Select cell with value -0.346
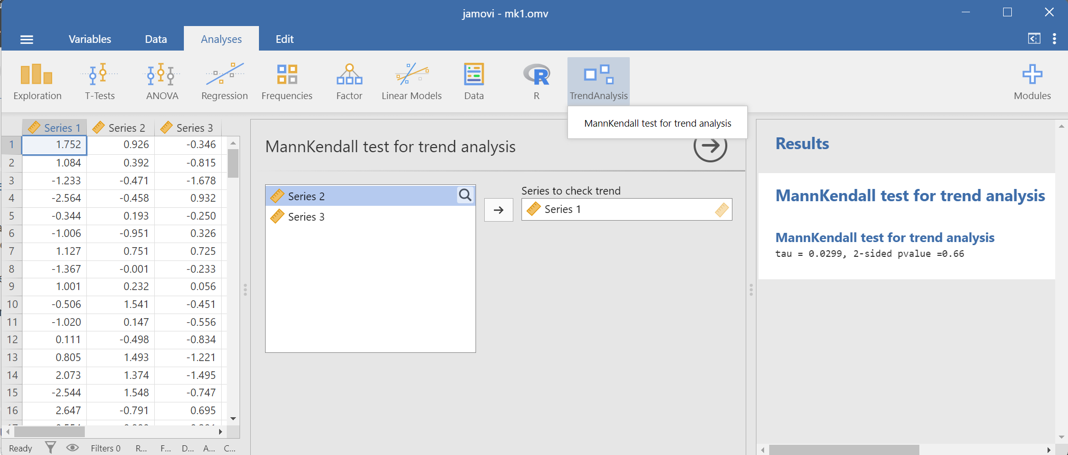 coord(188,145)
